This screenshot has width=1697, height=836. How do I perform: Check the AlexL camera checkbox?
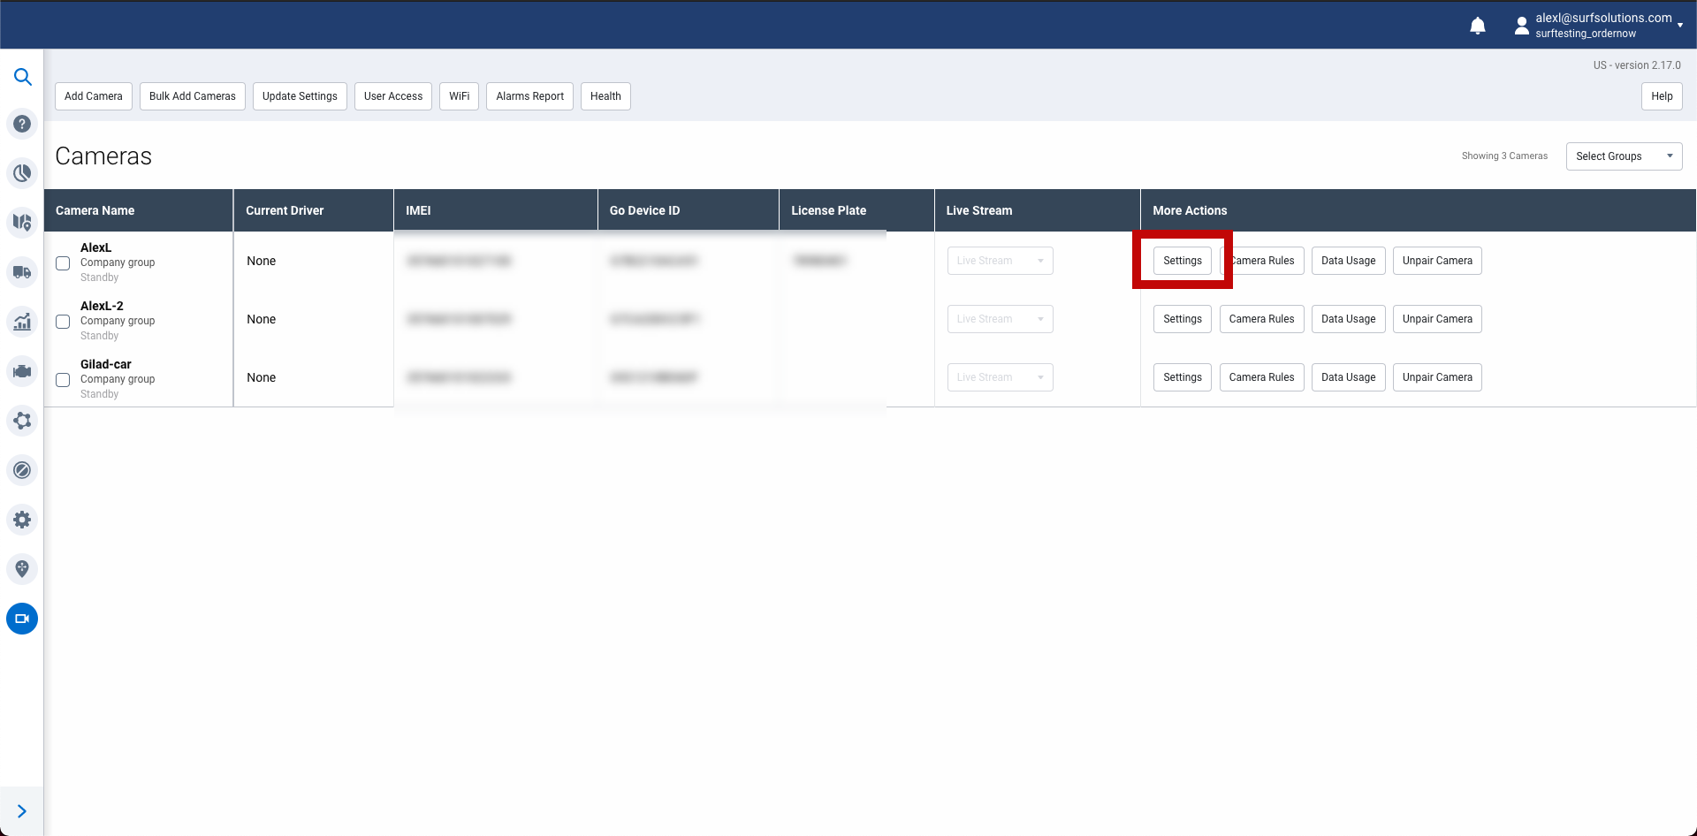coord(63,263)
